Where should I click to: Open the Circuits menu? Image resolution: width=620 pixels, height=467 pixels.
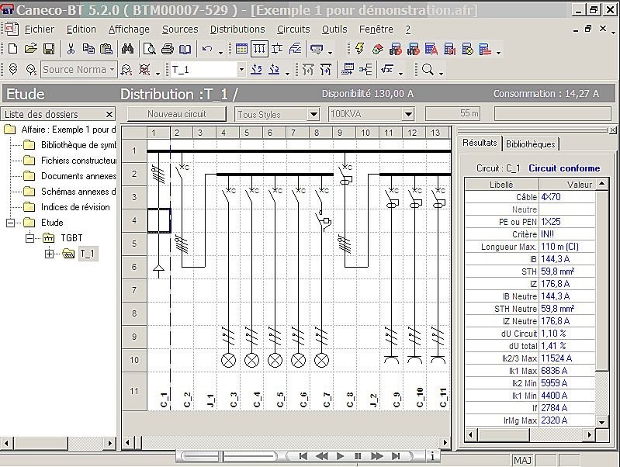point(293,29)
